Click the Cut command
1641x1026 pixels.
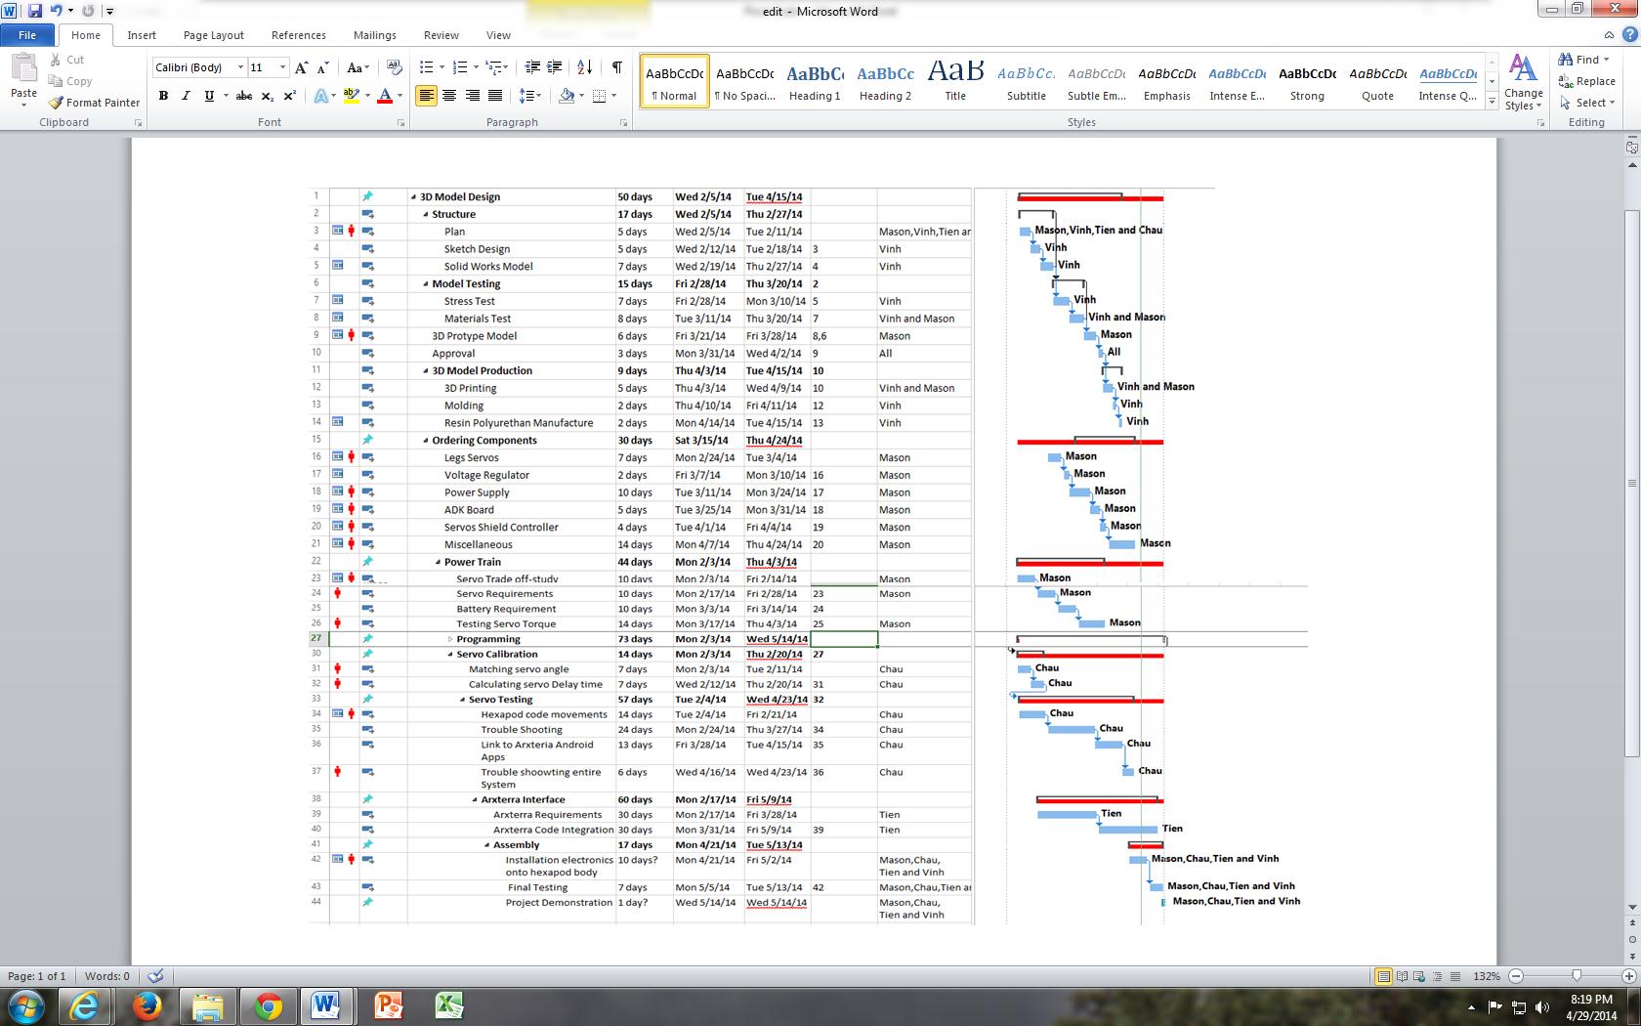[66, 60]
